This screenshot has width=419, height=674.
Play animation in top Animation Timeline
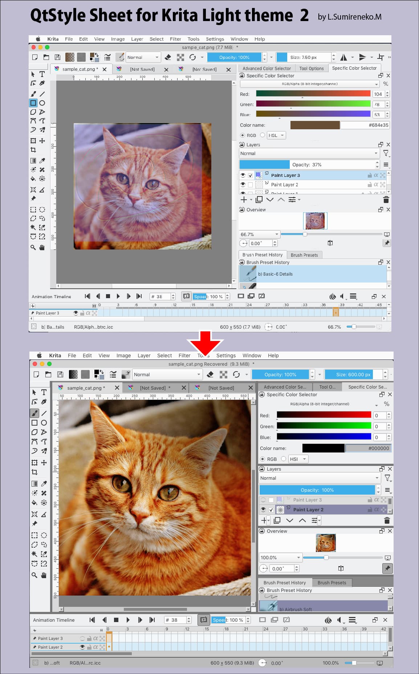coord(118,296)
